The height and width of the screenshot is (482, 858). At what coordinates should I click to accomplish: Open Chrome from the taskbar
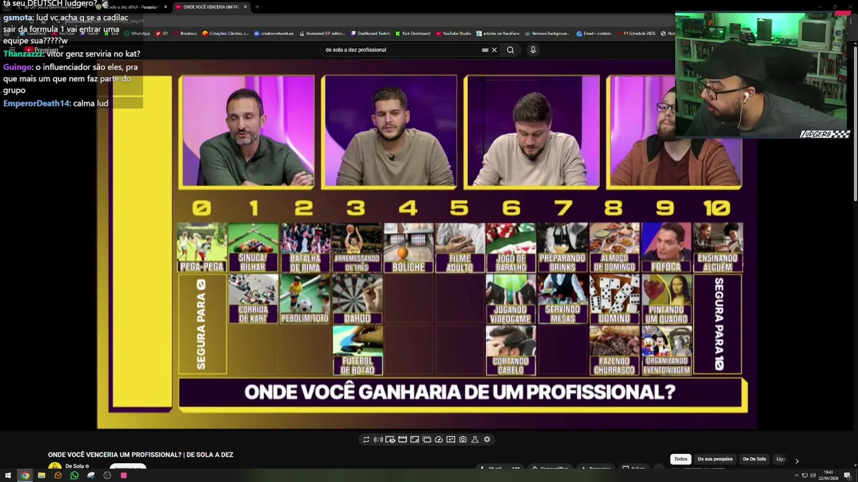[25, 475]
